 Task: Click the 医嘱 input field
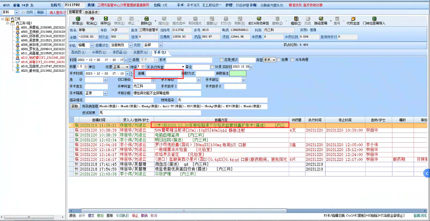pyautogui.click(x=164, y=73)
